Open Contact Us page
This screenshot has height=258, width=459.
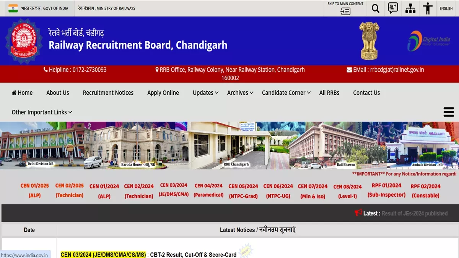click(x=366, y=92)
